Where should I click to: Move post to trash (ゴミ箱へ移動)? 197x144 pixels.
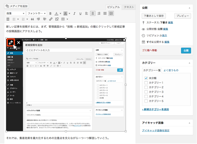(x=149, y=51)
